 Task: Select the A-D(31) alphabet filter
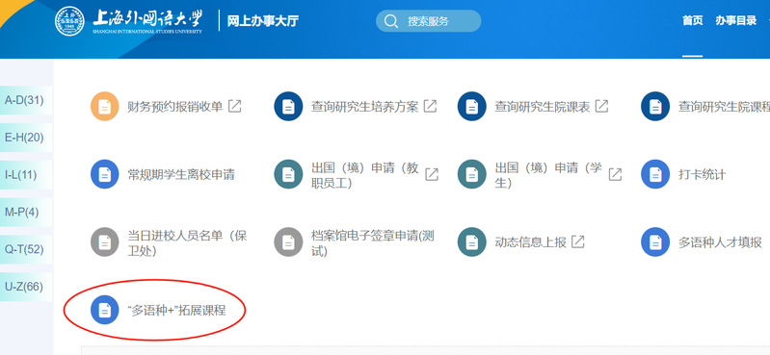(x=25, y=100)
